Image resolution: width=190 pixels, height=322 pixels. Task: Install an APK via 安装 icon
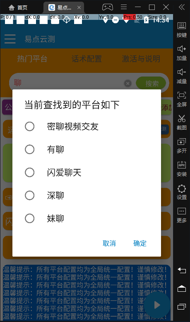click(182, 169)
